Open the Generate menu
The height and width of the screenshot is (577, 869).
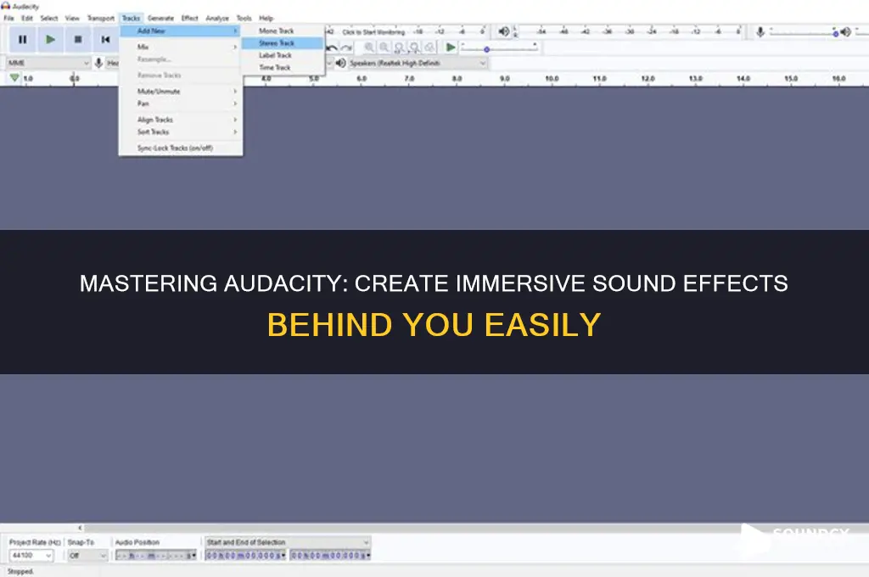pos(160,19)
